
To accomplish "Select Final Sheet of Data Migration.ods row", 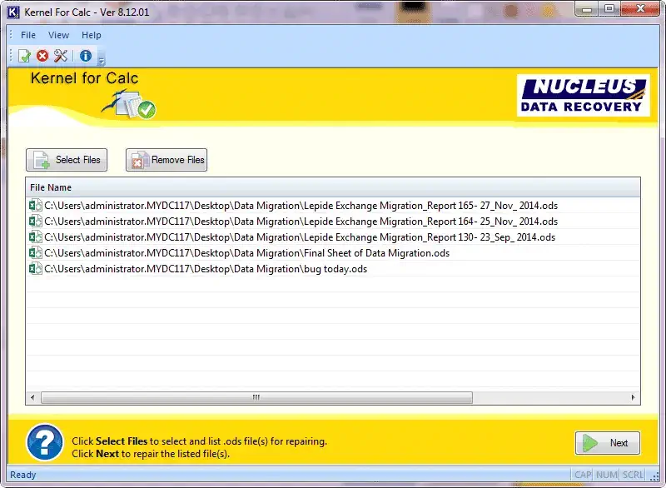I will [333, 253].
